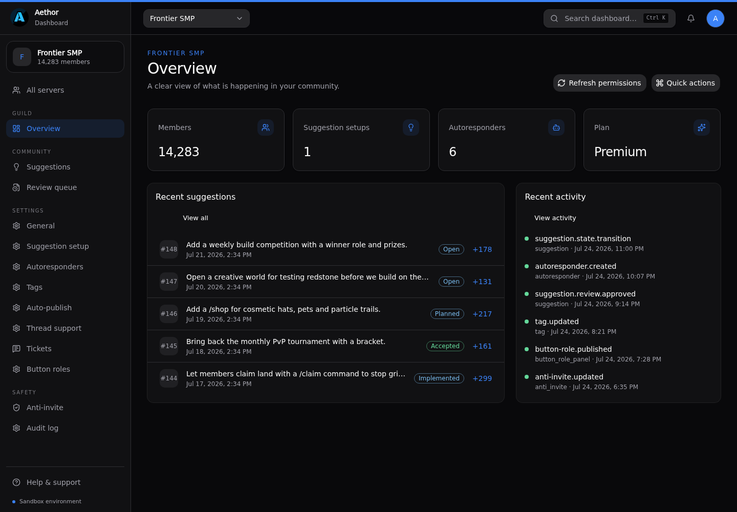Click Refresh permissions button
The width and height of the screenshot is (737, 512).
[600, 83]
